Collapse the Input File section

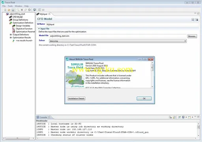[x=39, y=29]
